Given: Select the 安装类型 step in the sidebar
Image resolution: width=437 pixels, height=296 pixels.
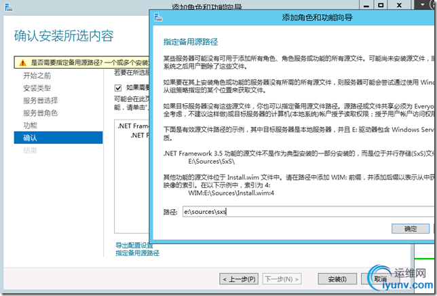Looking at the screenshot, I should 37,88.
